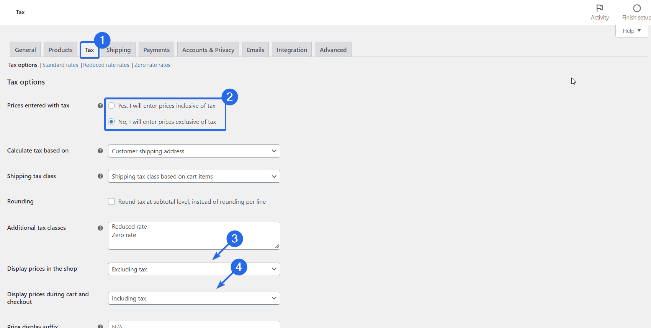Switch to the Shipping tab
This screenshot has width=651, height=328.
coord(118,50)
